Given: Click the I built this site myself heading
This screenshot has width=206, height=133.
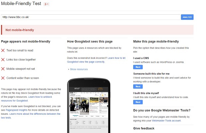Looking at the screenshot, I should pyautogui.click(x=146, y=93).
